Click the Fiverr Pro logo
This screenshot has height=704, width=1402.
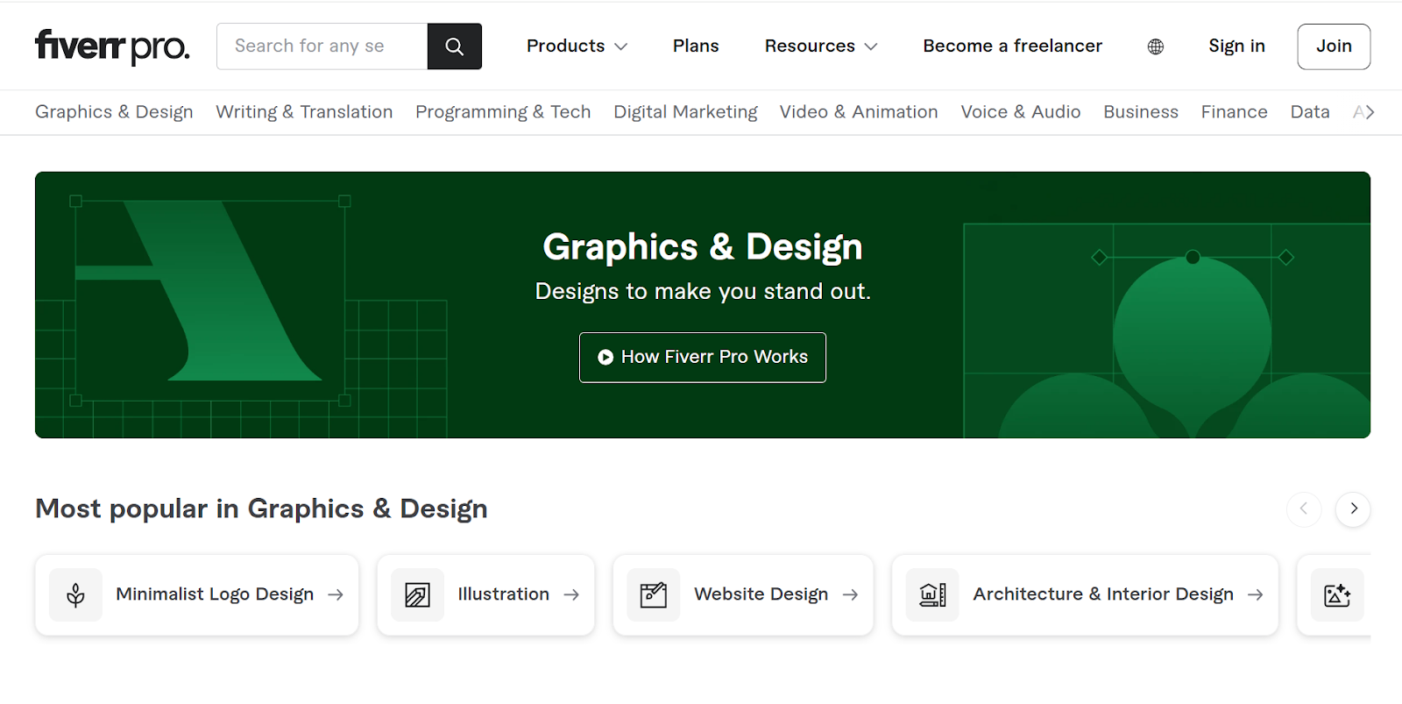(112, 46)
